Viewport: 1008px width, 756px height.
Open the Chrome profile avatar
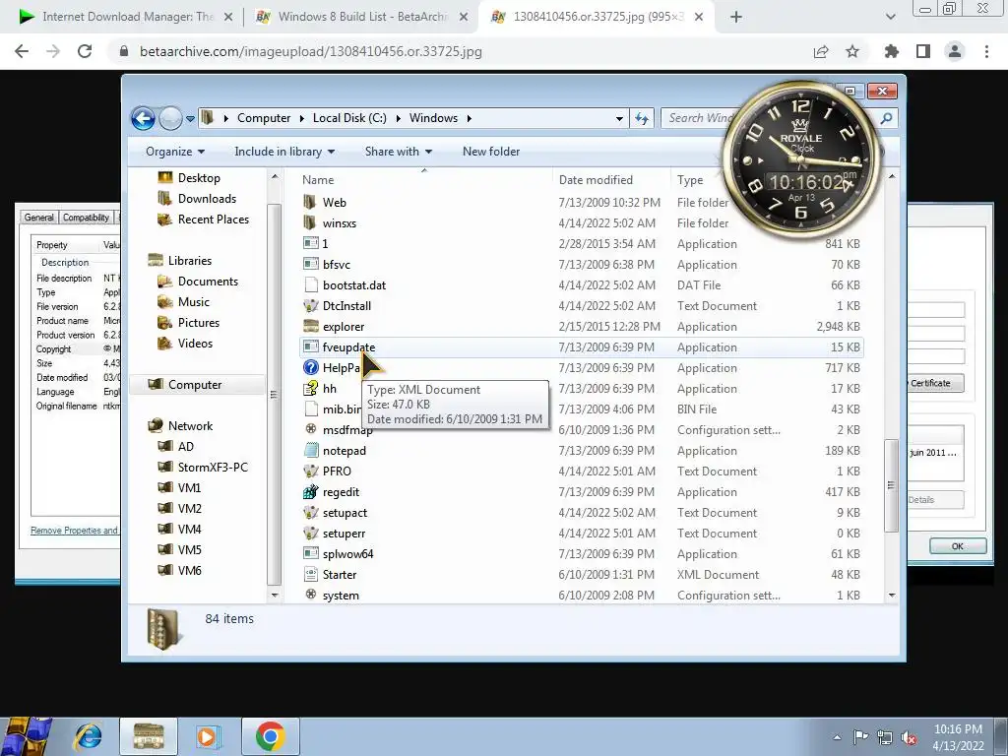[x=955, y=51]
